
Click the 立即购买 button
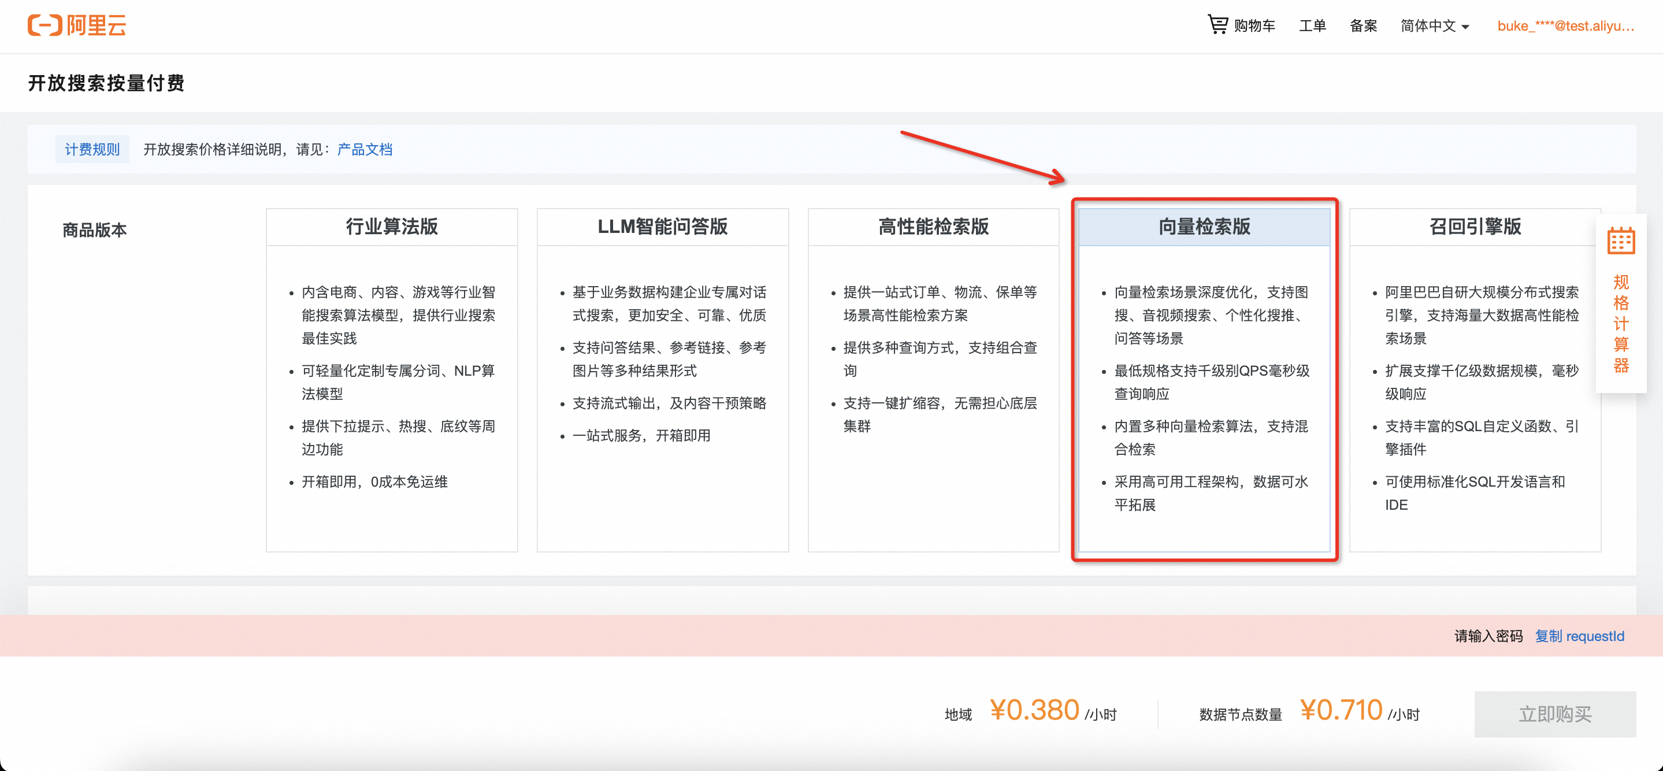(x=1554, y=714)
